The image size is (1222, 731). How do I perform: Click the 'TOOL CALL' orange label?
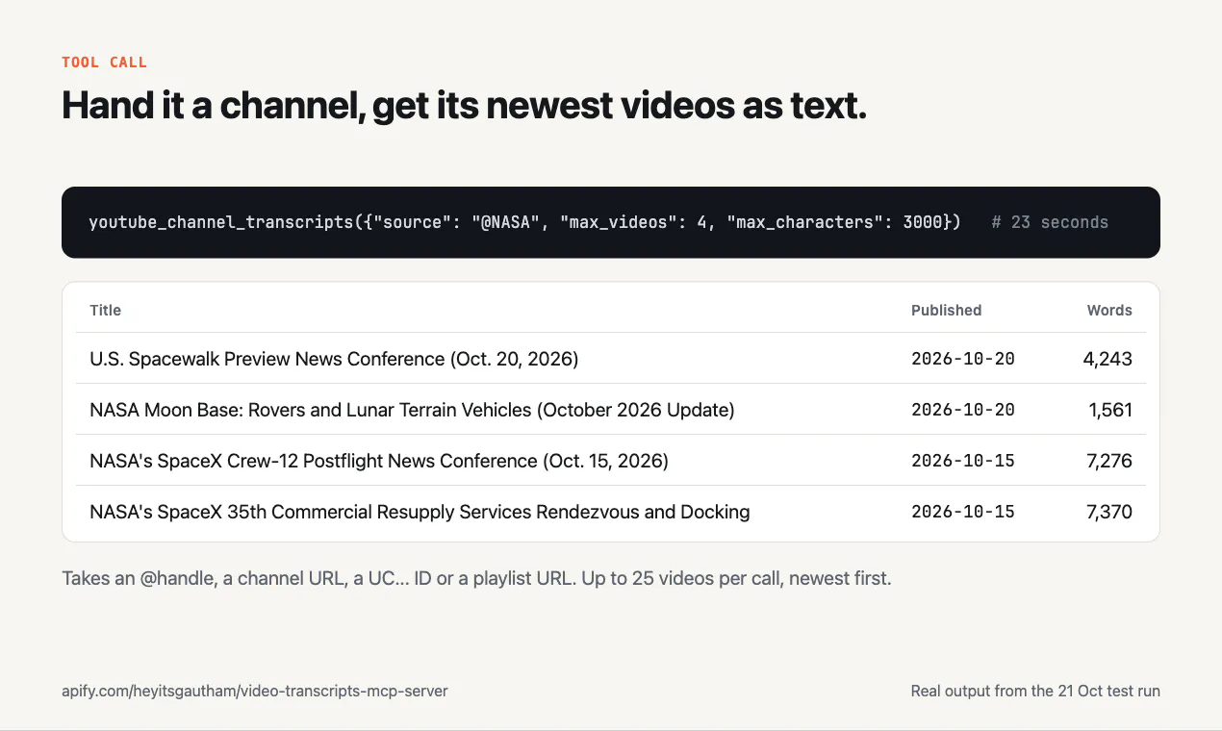click(104, 63)
